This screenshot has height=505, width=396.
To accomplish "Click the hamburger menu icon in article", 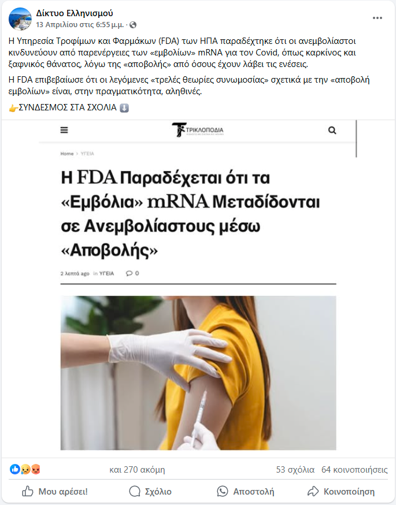I will click(x=64, y=130).
